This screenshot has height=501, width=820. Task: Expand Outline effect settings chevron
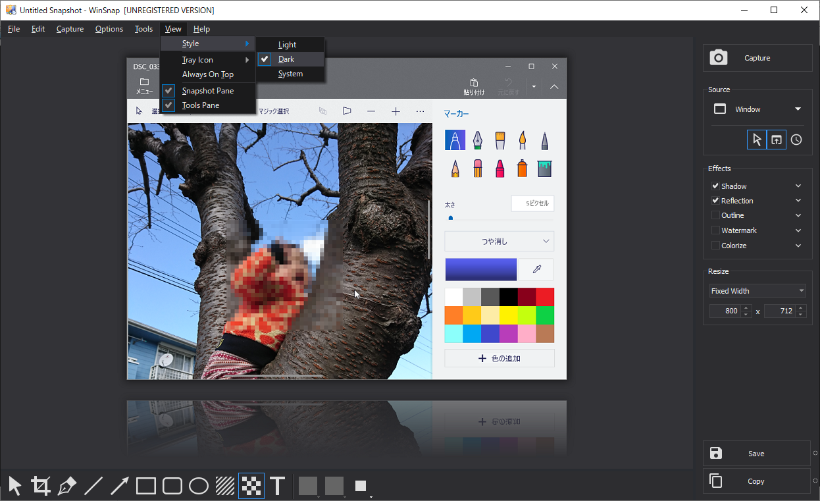[x=798, y=215]
